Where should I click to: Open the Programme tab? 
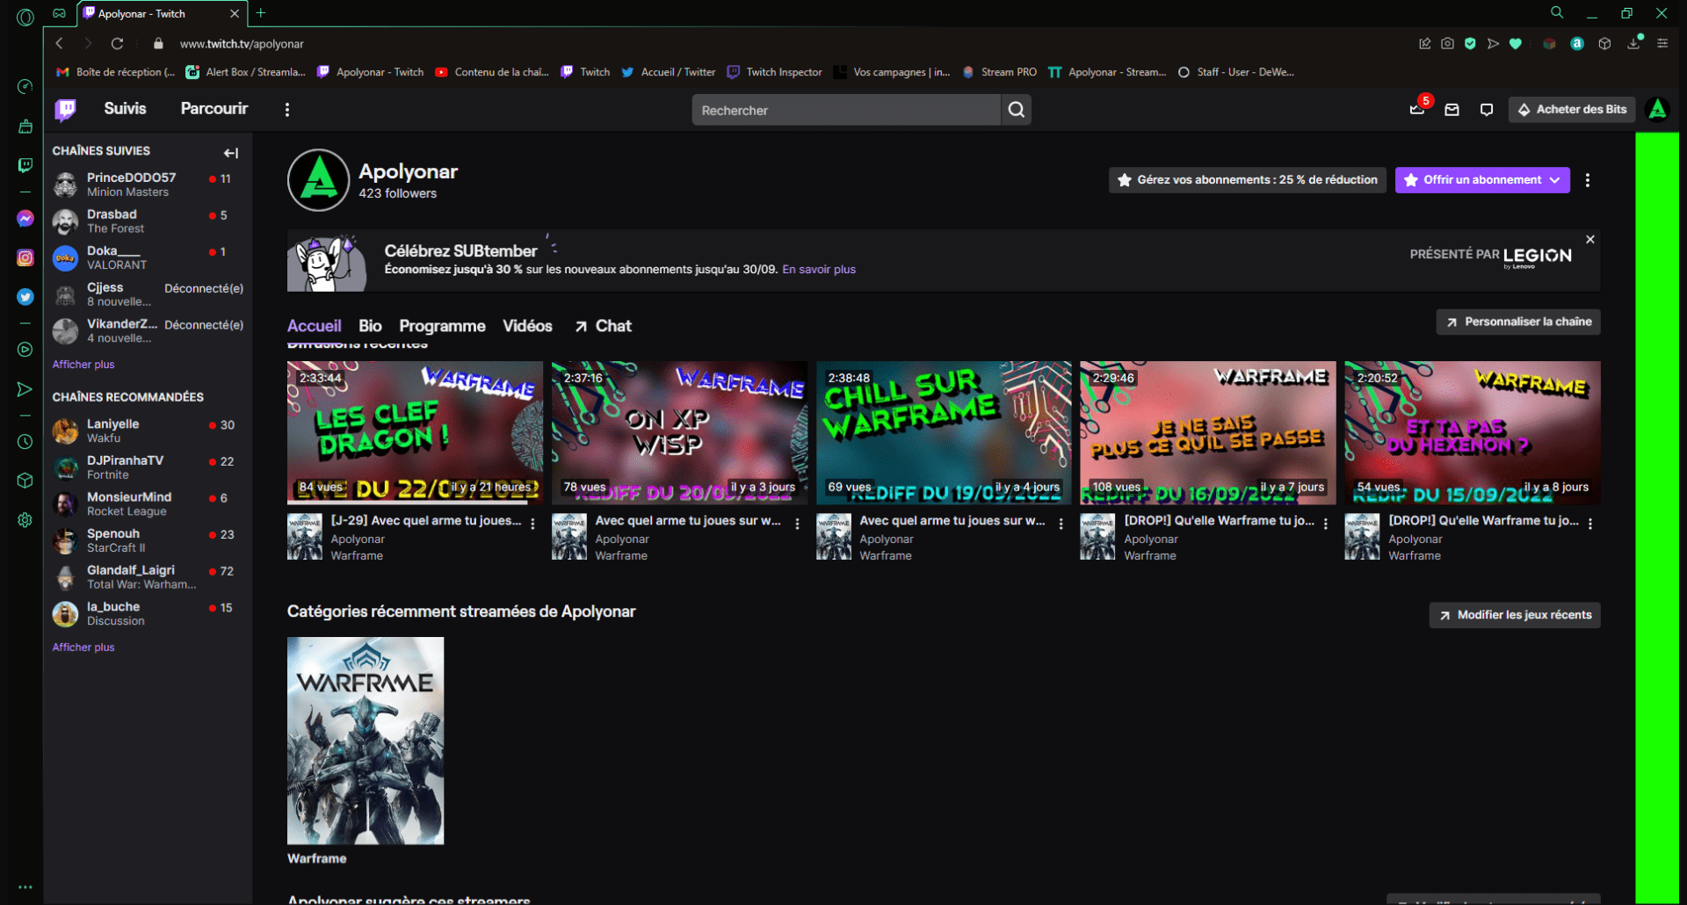(x=442, y=326)
